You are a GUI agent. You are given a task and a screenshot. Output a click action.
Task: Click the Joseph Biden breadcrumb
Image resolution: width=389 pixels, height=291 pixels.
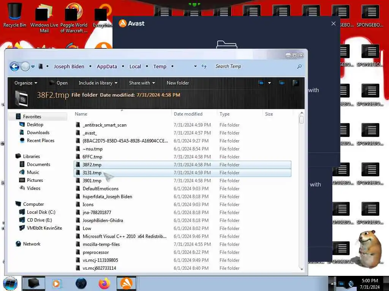tap(69, 66)
